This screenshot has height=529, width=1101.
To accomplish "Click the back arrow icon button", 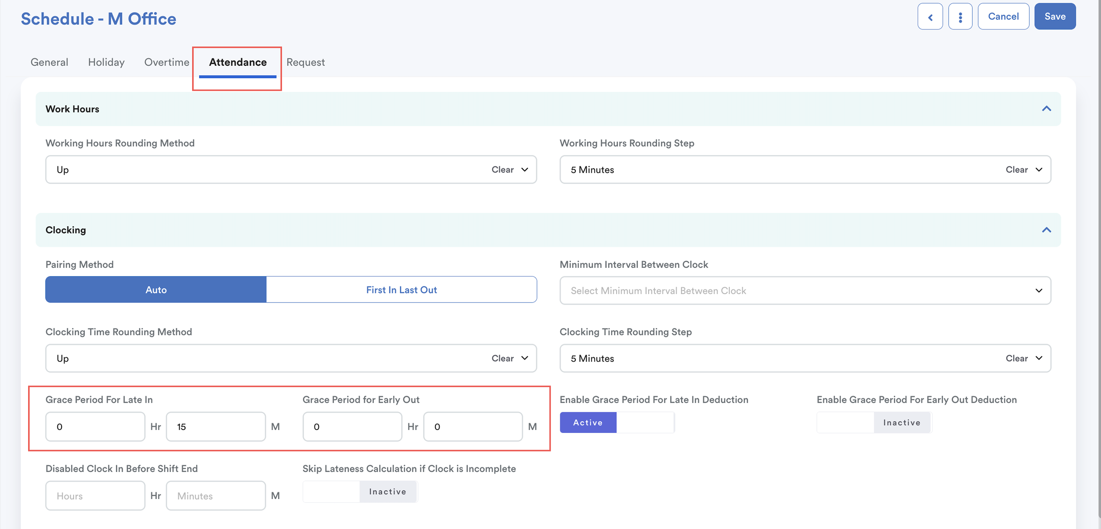I will (x=930, y=17).
